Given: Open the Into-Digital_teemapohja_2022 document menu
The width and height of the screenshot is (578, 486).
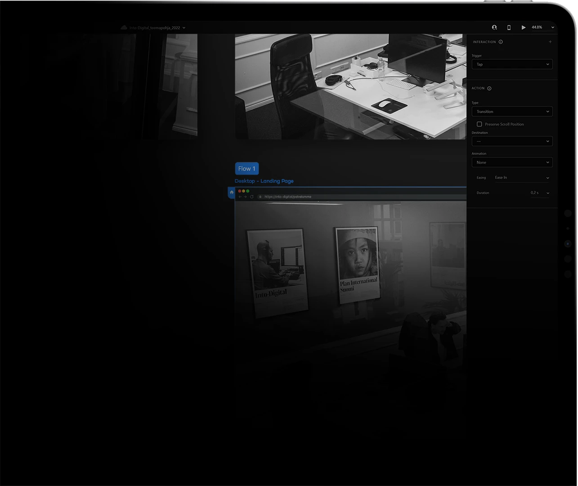Looking at the screenshot, I should point(155,27).
